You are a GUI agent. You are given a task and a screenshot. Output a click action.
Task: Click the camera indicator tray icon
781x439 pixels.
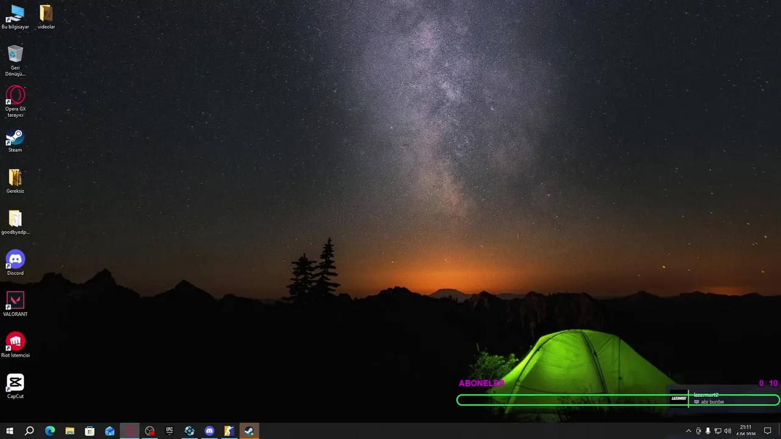[x=699, y=431]
